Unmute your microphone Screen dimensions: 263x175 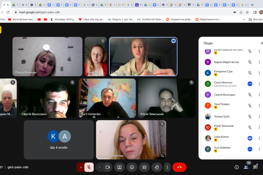click(89, 167)
